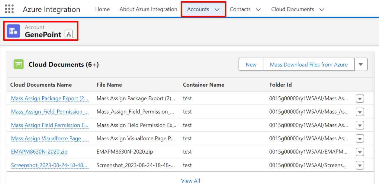The height and width of the screenshot is (184, 379).
Task: Show more actions next to Mass Download
Action: [361, 64]
